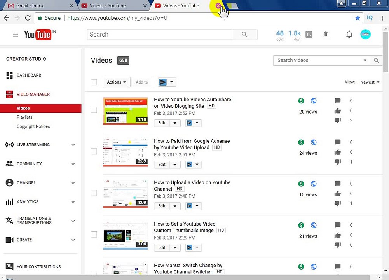The height and width of the screenshot is (280, 389).
Task: Expand the Analytics section
Action: point(73,202)
